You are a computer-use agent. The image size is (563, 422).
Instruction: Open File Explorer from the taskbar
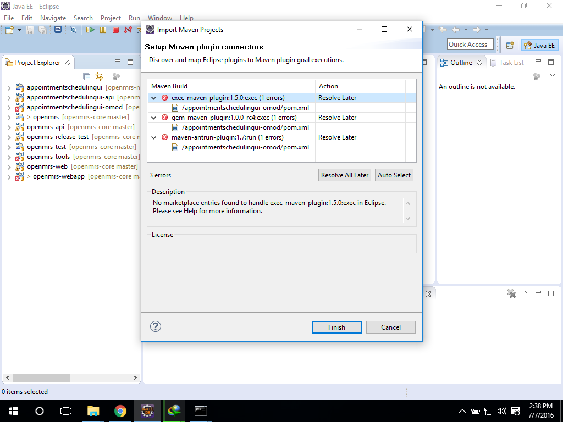coord(93,411)
